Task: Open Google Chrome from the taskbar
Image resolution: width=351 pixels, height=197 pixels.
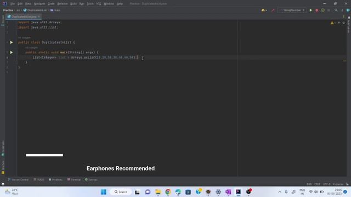Action: [168, 192]
